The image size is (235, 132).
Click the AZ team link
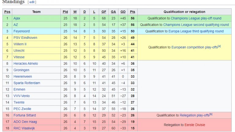pos(16,25)
